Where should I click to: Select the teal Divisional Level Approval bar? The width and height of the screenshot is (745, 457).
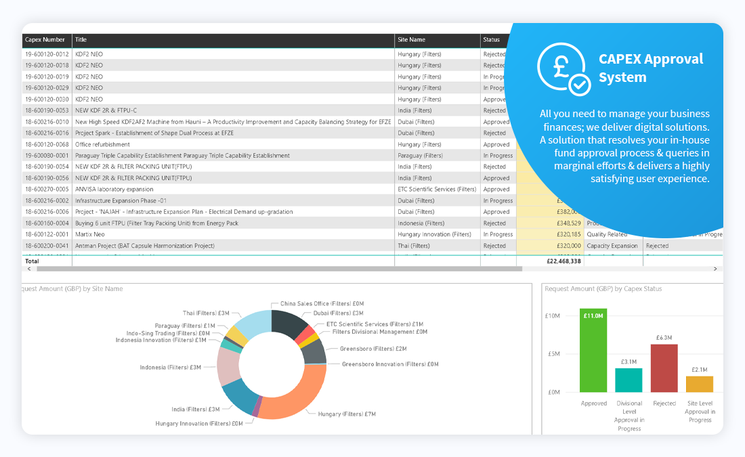pyautogui.click(x=629, y=380)
